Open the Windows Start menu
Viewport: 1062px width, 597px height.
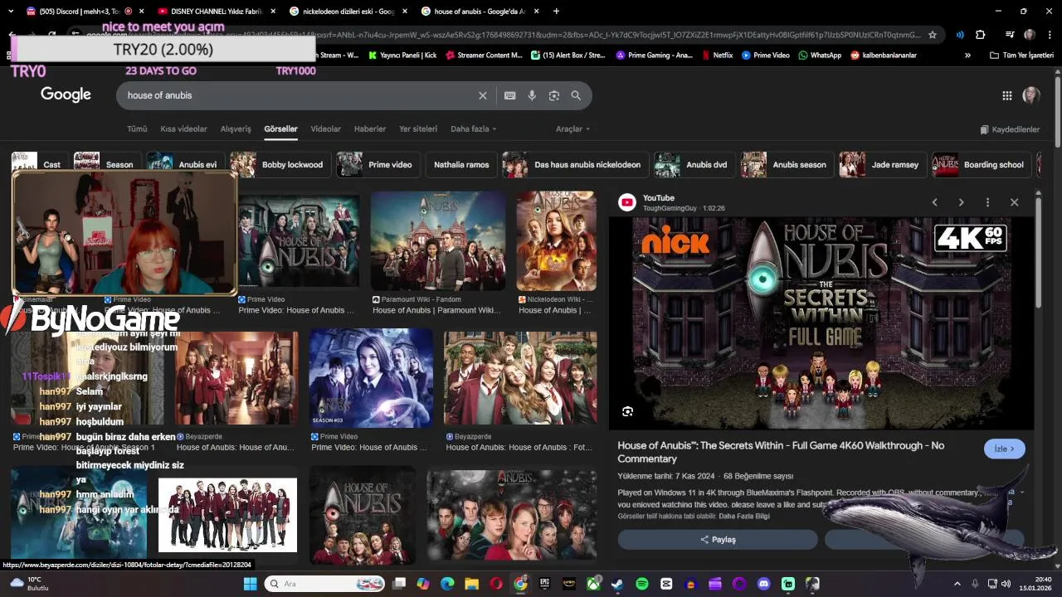point(250,584)
